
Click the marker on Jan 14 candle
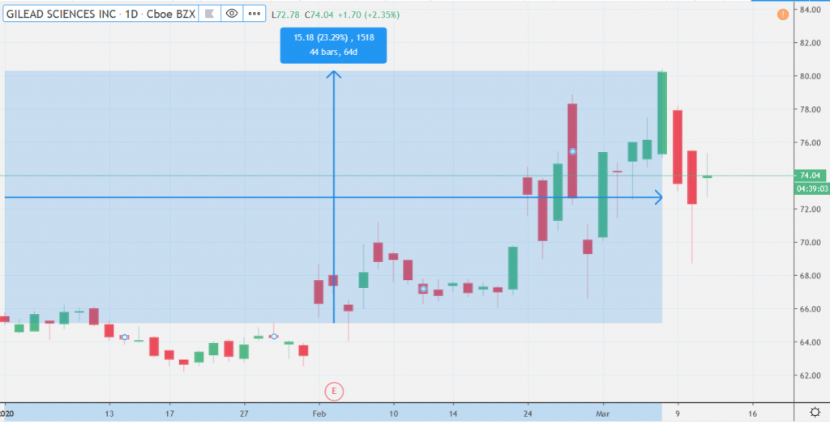124,337
